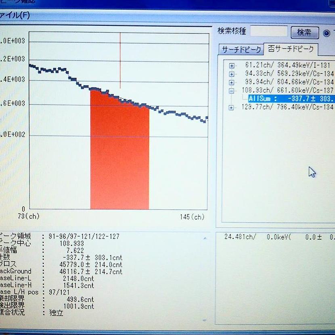
Task: Select the highlighted AllSum result row
Action: coord(291,99)
